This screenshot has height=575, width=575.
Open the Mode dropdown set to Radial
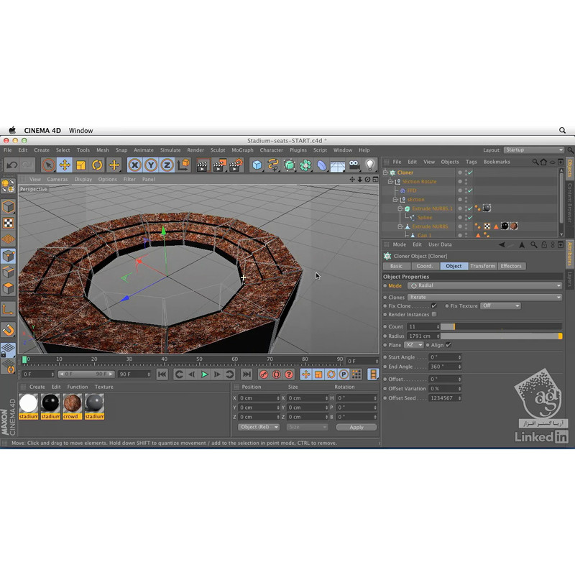coord(484,285)
